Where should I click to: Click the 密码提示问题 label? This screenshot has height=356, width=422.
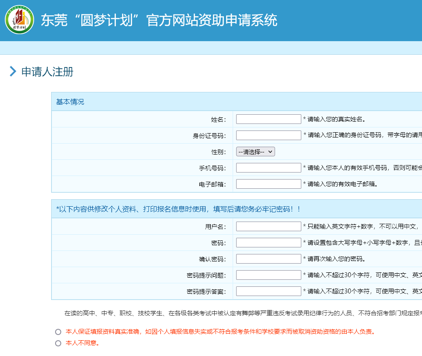point(206,275)
